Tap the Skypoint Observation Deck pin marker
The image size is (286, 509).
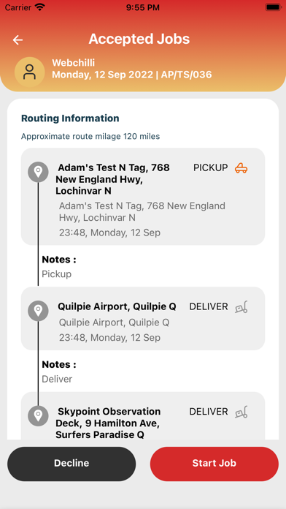click(x=38, y=415)
